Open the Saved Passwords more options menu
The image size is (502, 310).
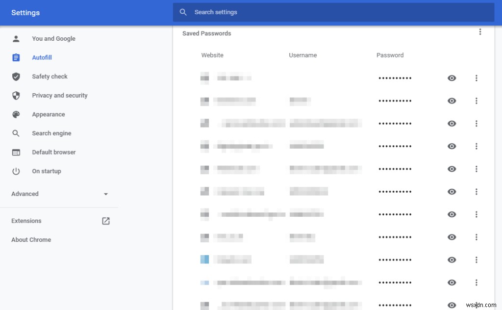480,32
